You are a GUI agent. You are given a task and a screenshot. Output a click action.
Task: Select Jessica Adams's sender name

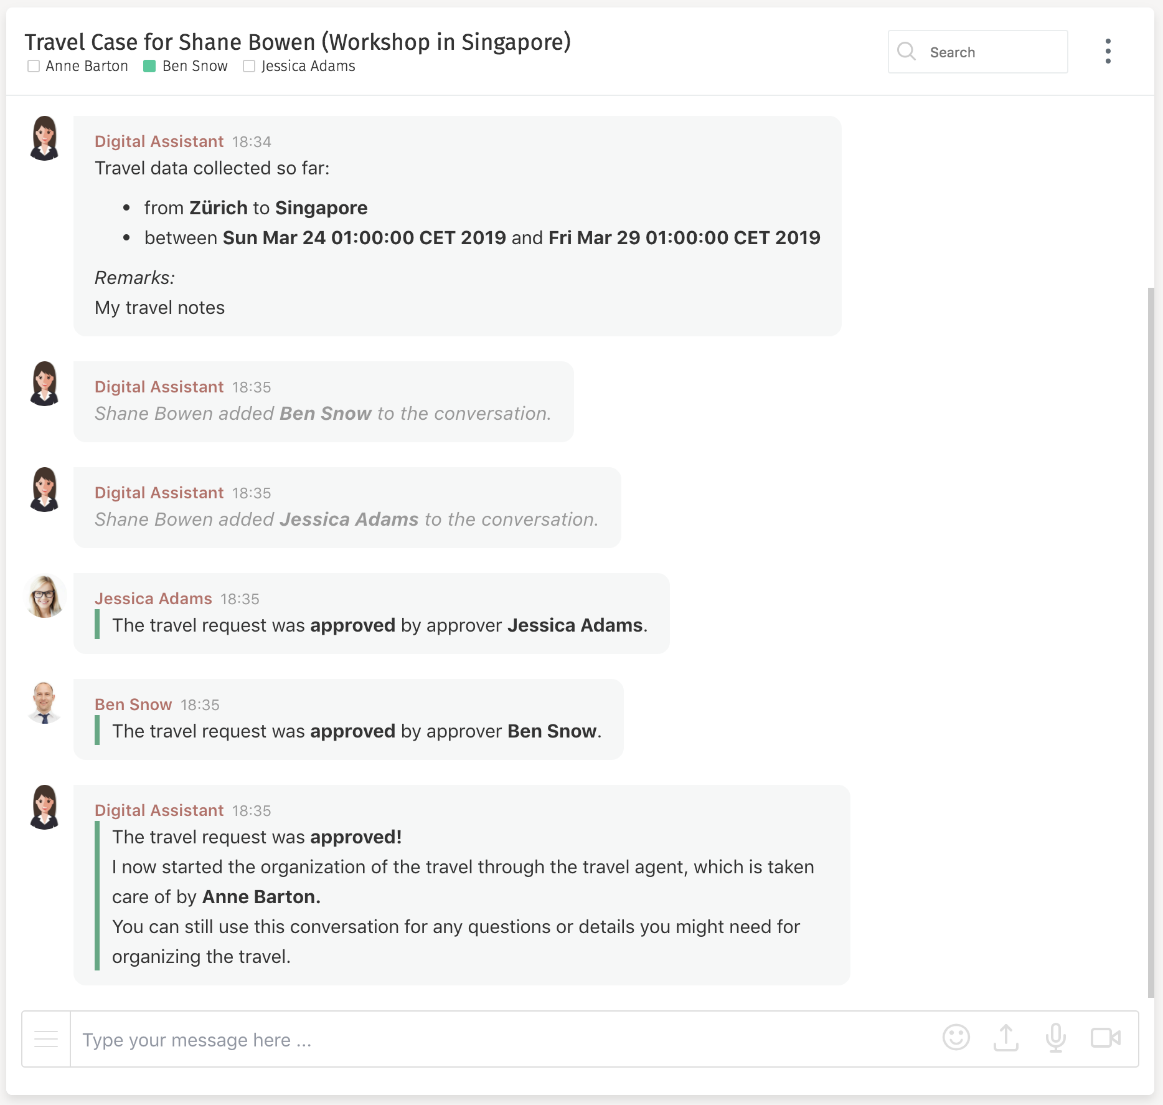[x=153, y=598]
